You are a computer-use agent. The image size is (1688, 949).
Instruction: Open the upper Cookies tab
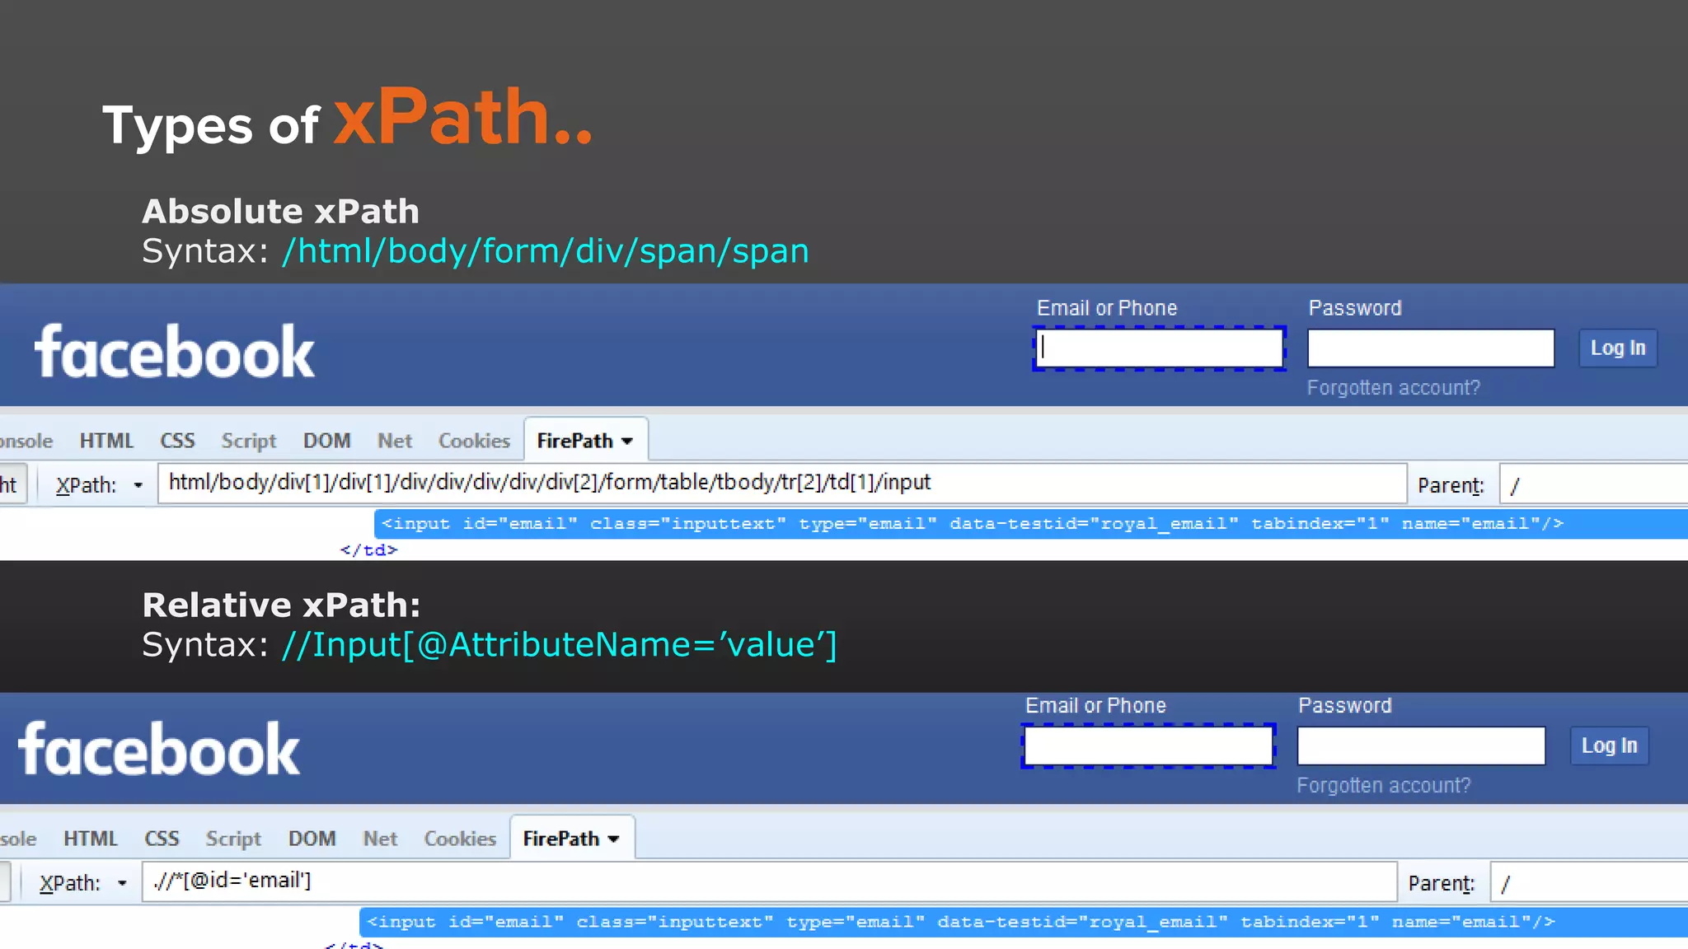474,441
